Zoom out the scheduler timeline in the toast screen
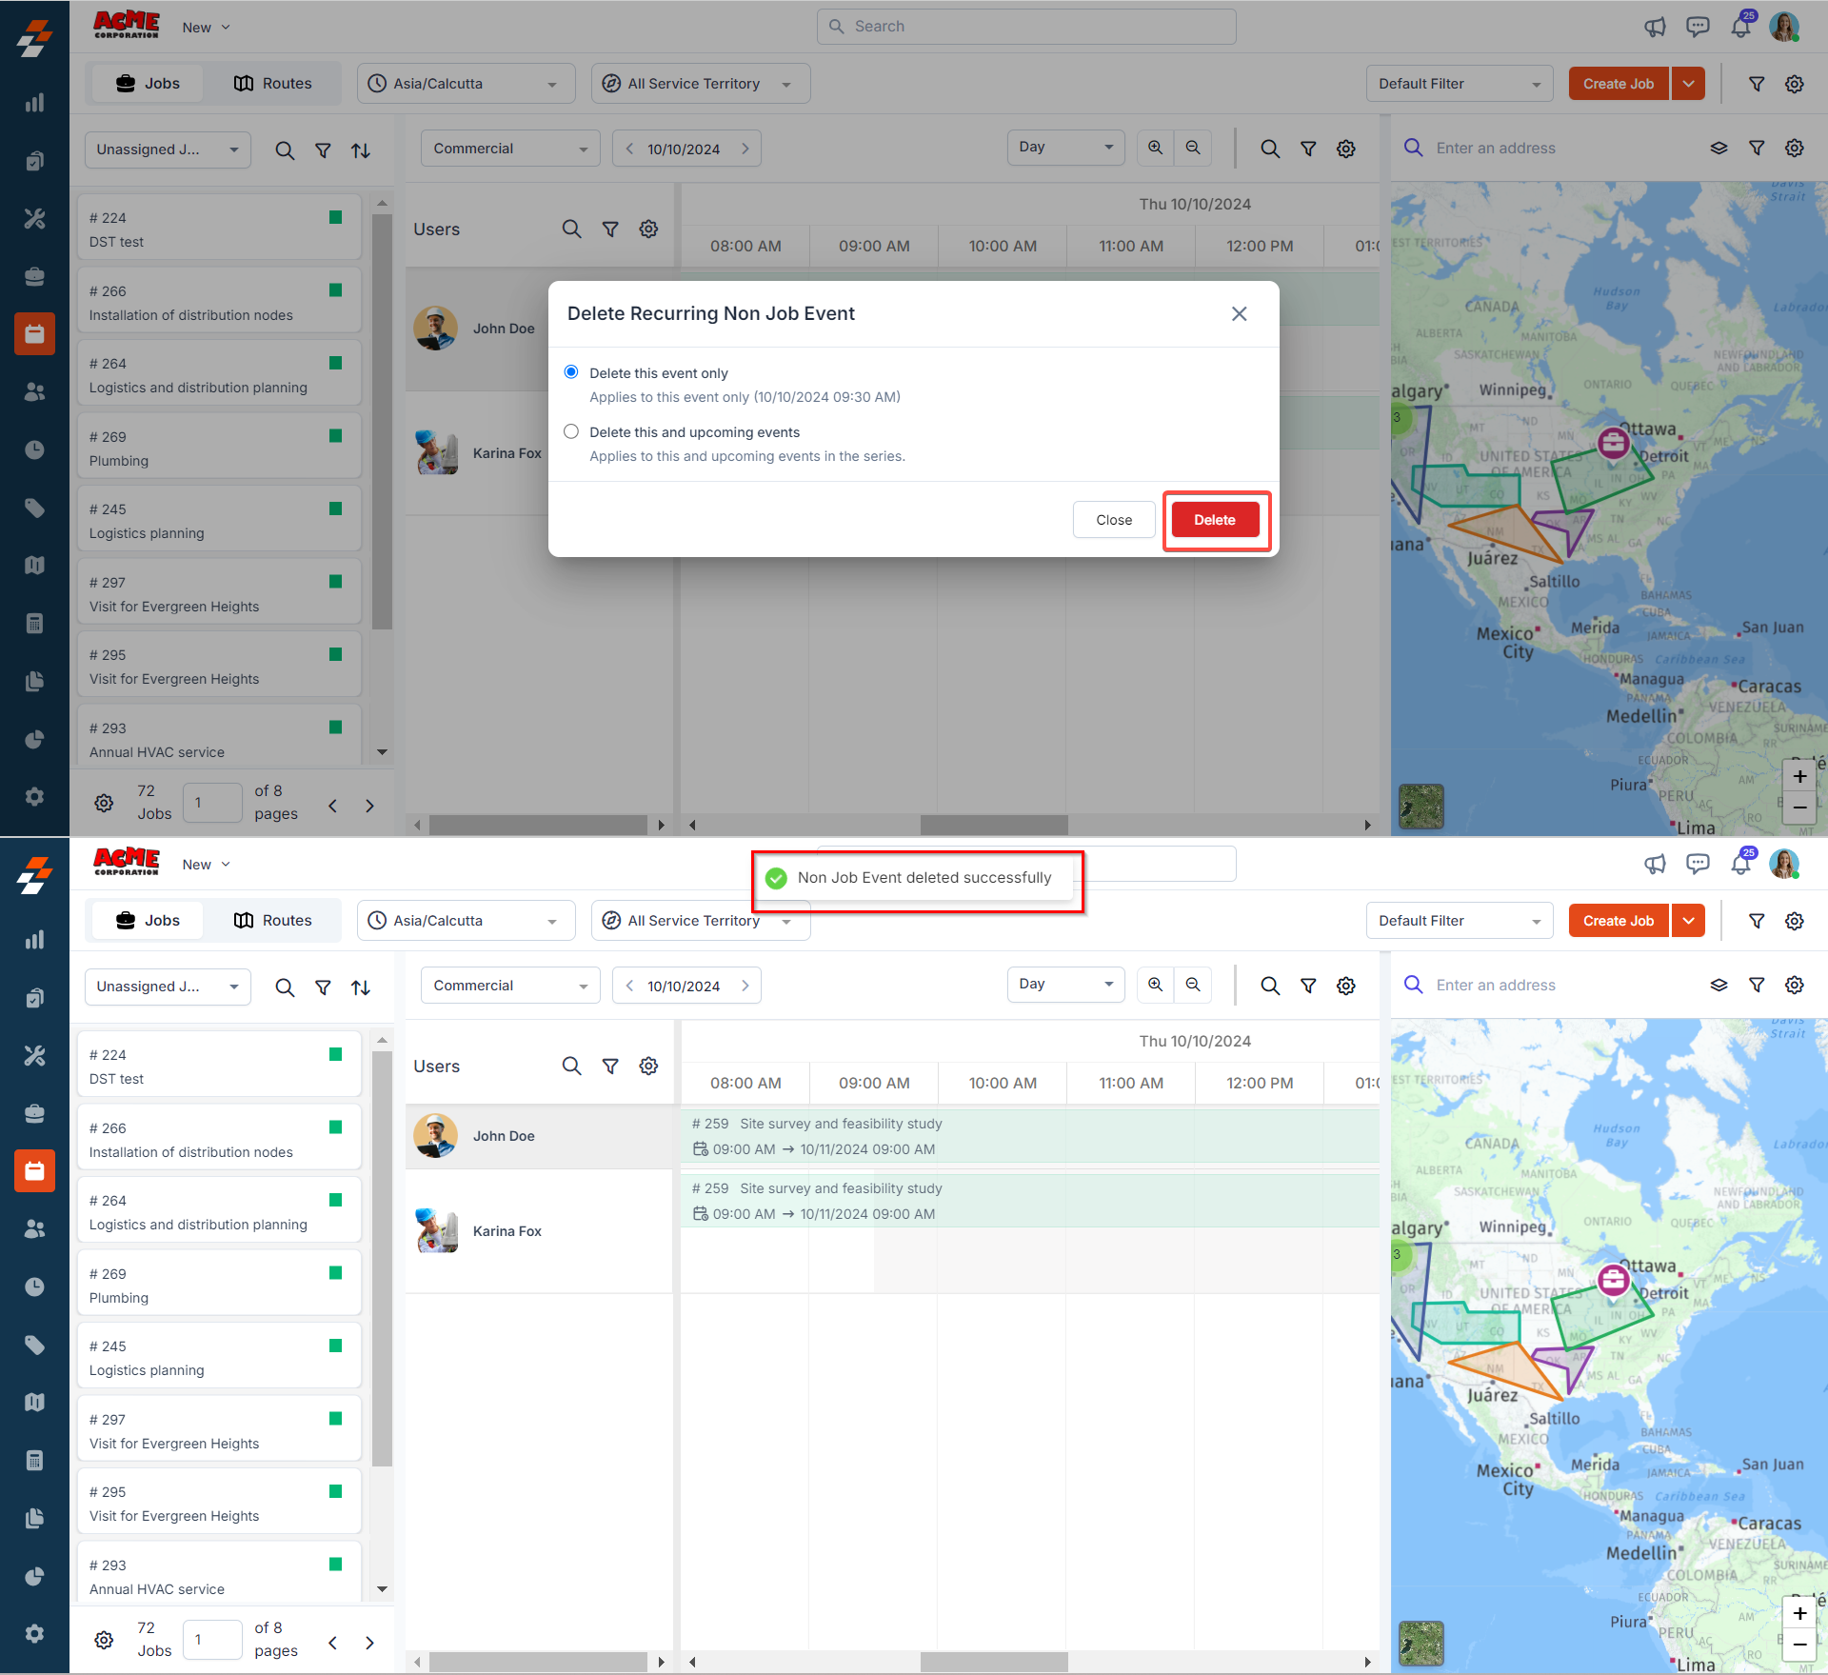The height and width of the screenshot is (1675, 1828). coord(1193,985)
